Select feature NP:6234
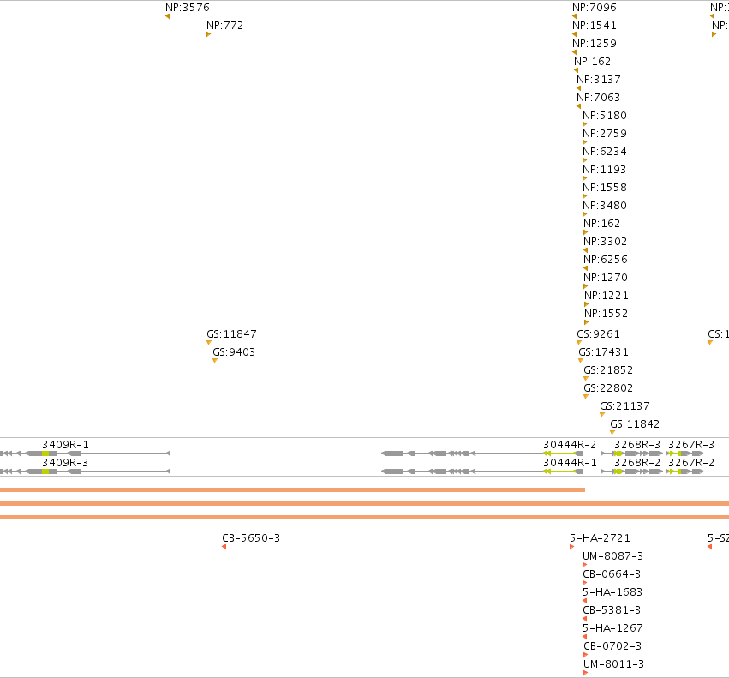The width and height of the screenshot is (729, 678). pos(605,152)
